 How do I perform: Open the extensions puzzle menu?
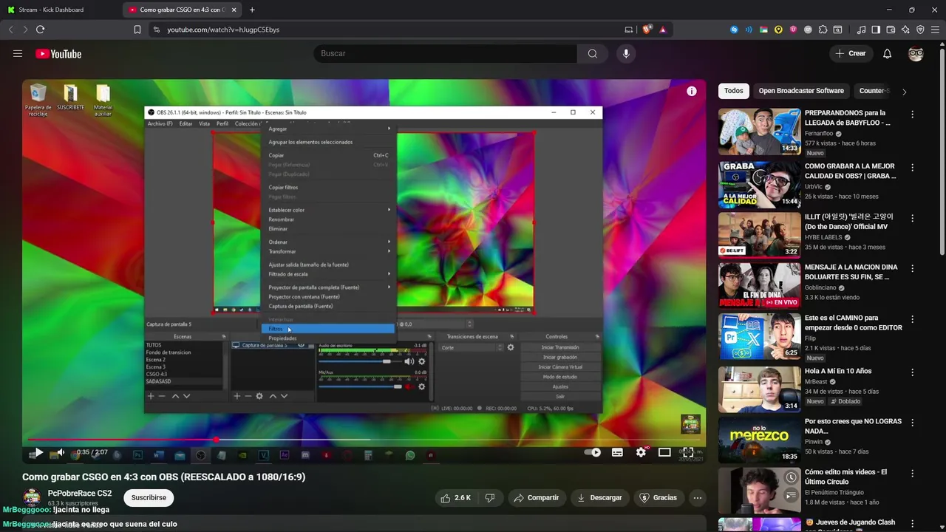pyautogui.click(x=823, y=30)
